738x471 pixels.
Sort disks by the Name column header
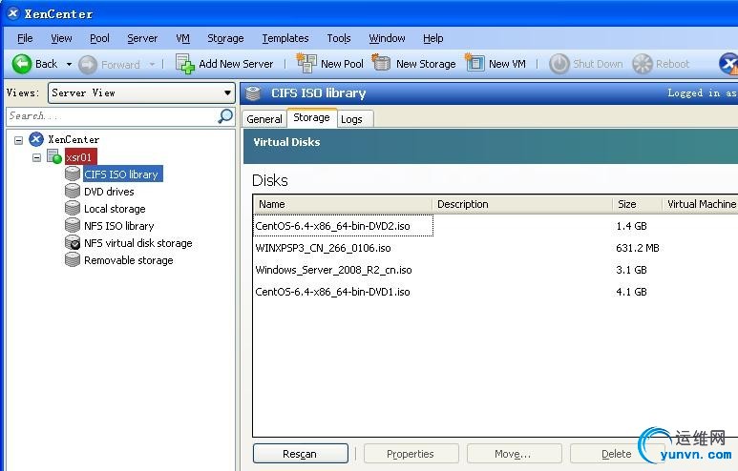(343, 204)
